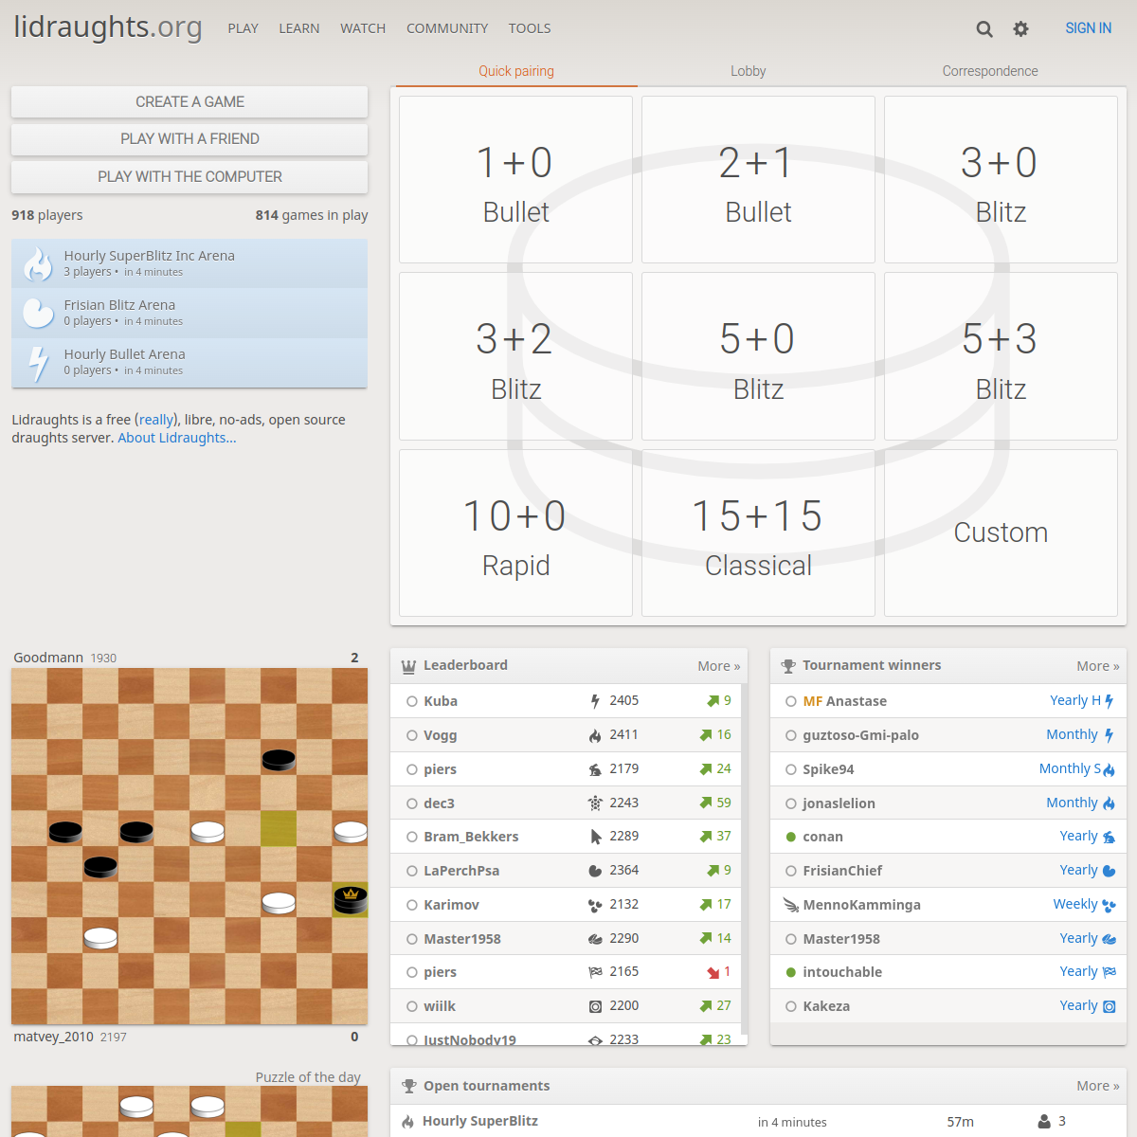This screenshot has height=1137, width=1137.
Task: Select the flame icon of Hourly SuperBlitz Inc Arena
Action: click(x=38, y=263)
